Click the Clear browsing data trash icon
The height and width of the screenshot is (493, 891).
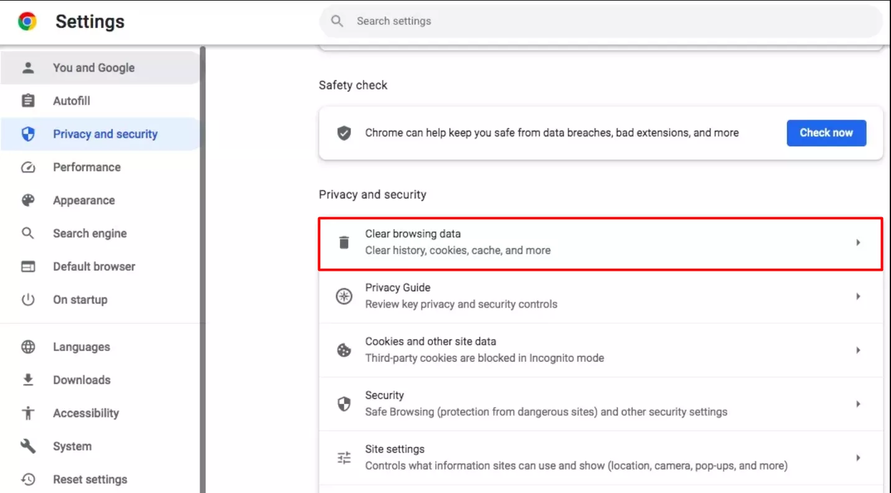[x=344, y=242]
